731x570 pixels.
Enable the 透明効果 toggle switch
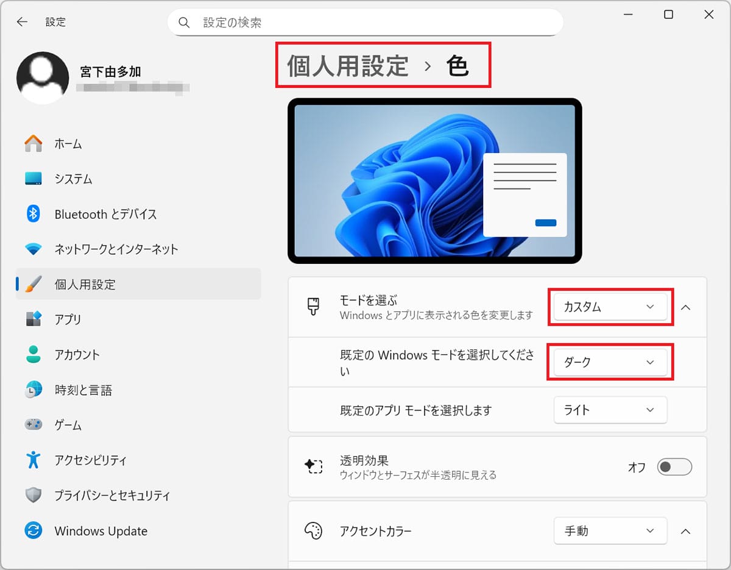pyautogui.click(x=674, y=466)
